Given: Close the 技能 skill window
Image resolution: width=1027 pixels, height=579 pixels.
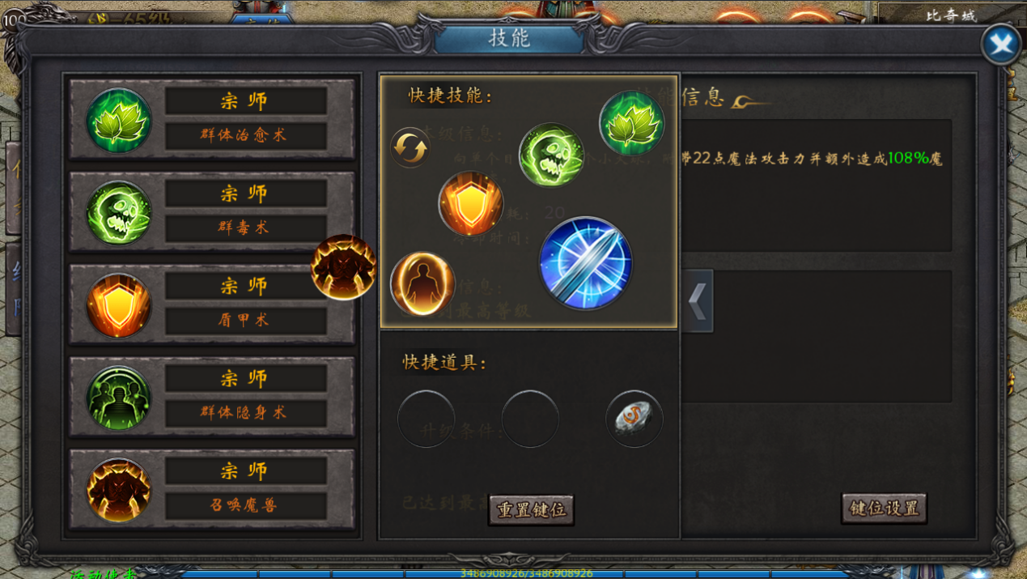Looking at the screenshot, I should click(x=1001, y=45).
